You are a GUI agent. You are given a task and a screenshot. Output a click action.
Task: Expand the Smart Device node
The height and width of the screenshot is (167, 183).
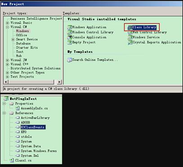[x=13, y=40]
